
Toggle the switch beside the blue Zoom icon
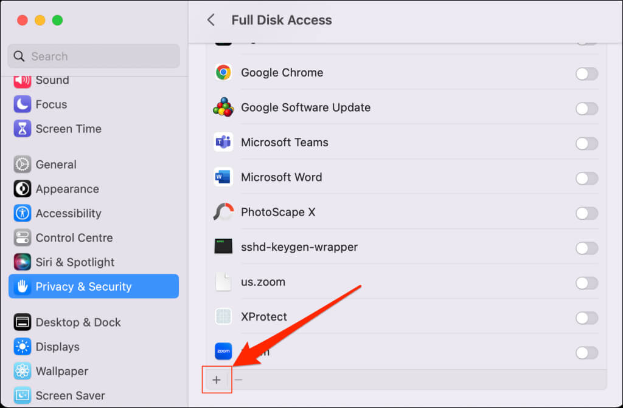[586, 353]
